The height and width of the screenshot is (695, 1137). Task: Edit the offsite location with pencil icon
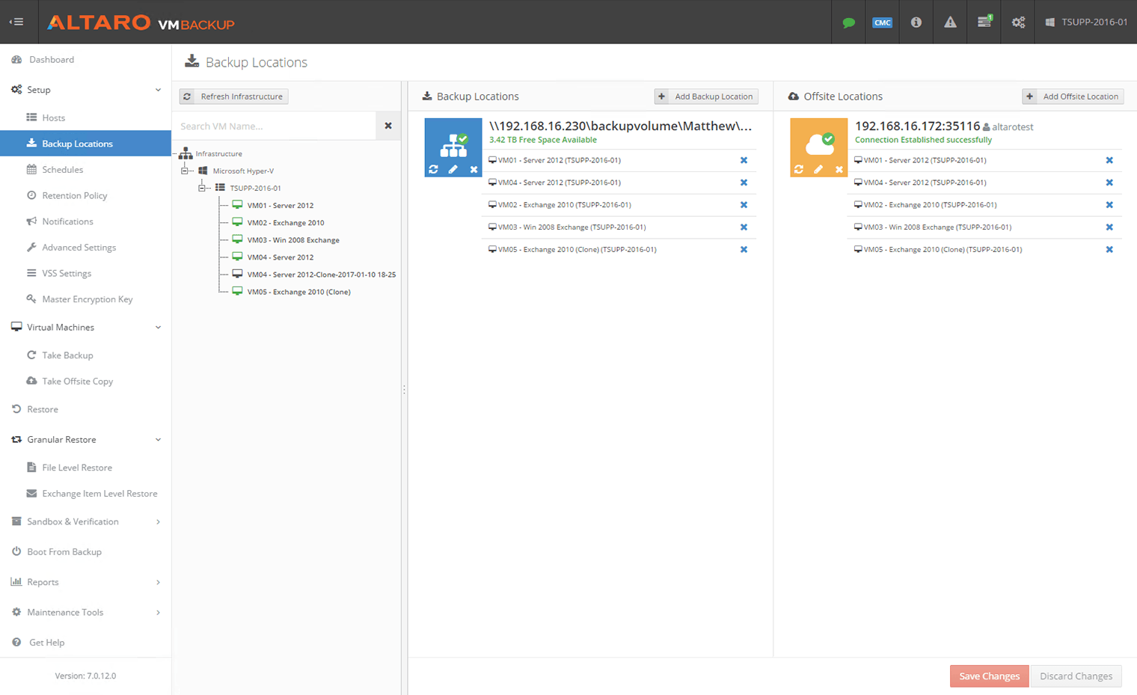coord(818,170)
